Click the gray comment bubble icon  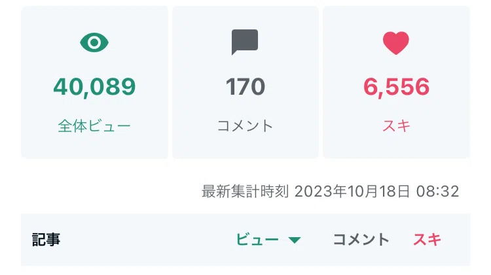pos(245,42)
